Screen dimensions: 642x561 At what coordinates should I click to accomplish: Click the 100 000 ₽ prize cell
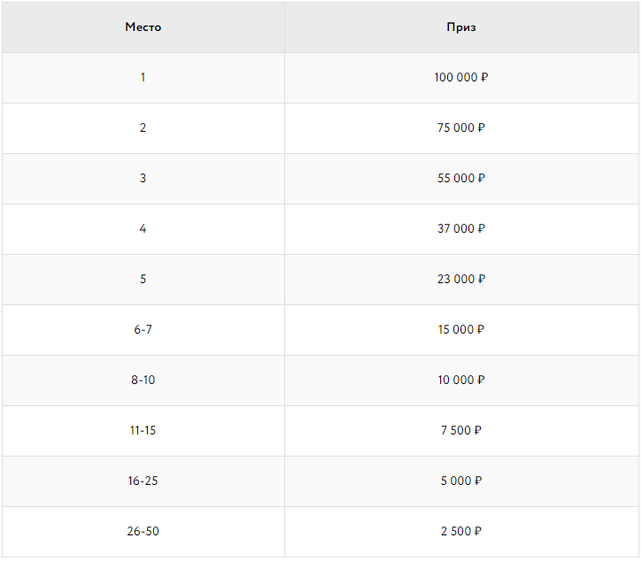(461, 78)
